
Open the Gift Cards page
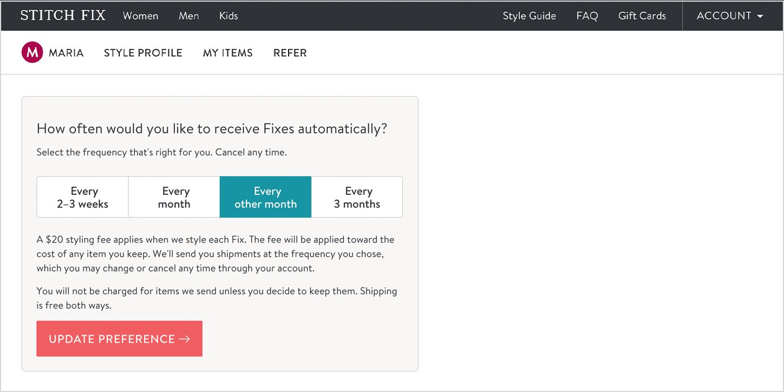[642, 16]
